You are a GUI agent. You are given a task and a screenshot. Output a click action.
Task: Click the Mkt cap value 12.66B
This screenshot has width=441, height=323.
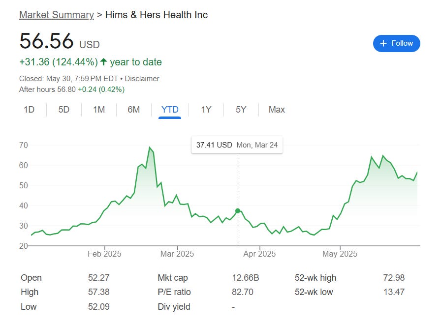tap(246, 278)
